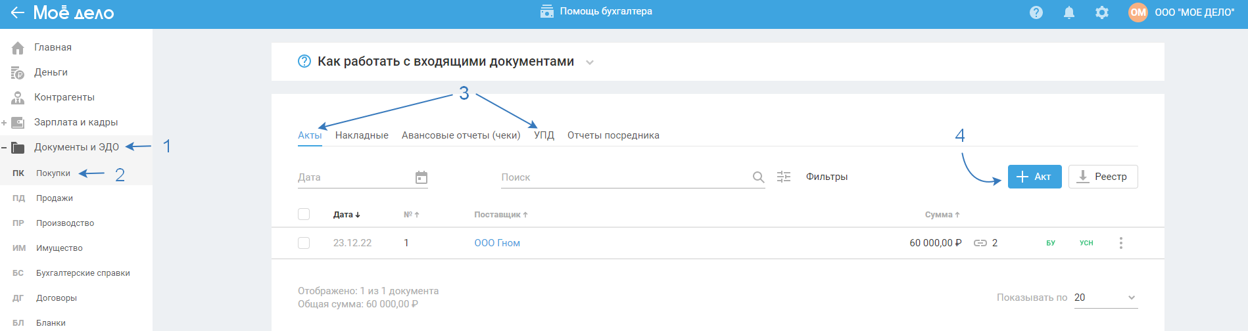Switch to the Накладные tab
1248x331 pixels.
point(362,135)
